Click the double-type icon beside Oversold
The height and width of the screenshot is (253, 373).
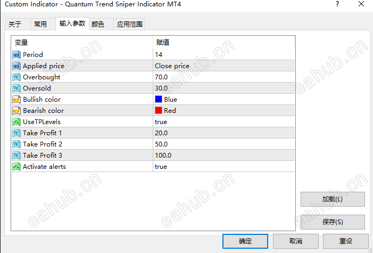tap(16, 88)
